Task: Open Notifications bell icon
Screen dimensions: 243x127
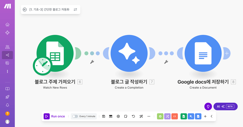Action: [x=7, y=105]
